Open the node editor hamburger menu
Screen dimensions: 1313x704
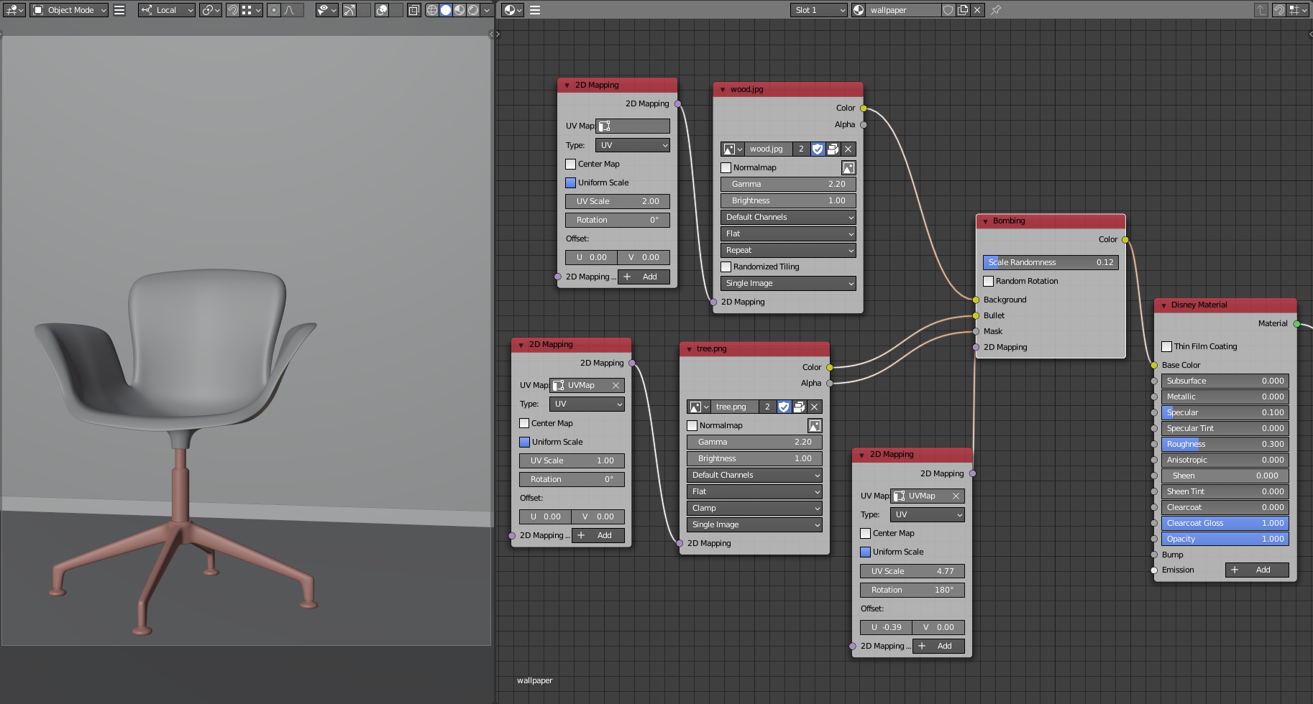[x=535, y=10]
